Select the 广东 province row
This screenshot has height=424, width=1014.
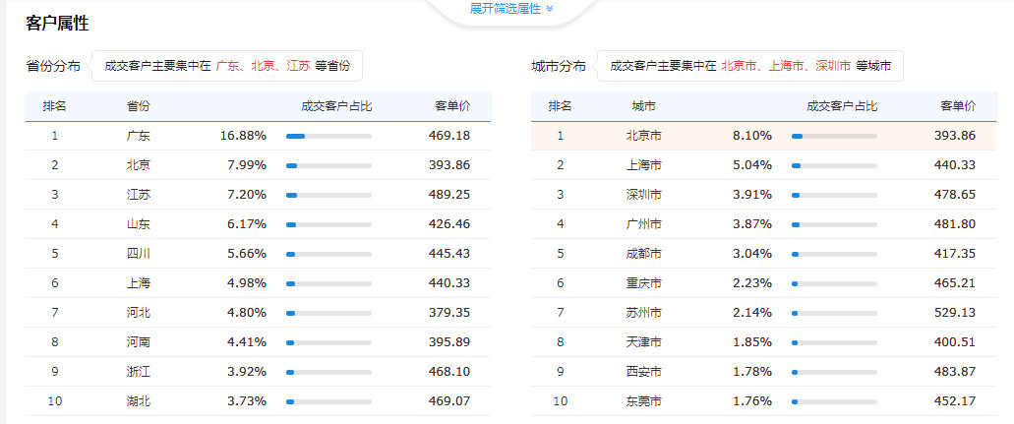coord(258,136)
